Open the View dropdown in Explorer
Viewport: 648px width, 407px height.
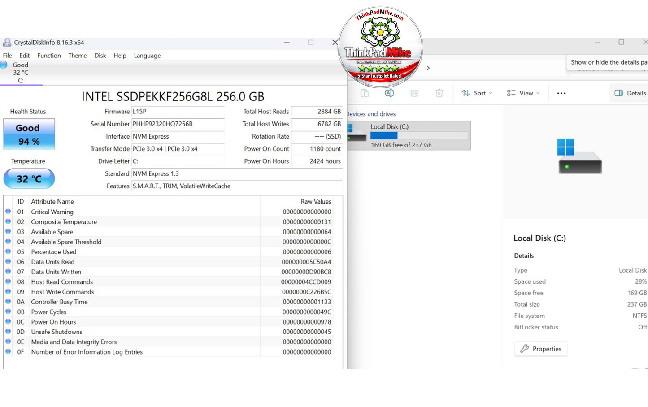523,93
